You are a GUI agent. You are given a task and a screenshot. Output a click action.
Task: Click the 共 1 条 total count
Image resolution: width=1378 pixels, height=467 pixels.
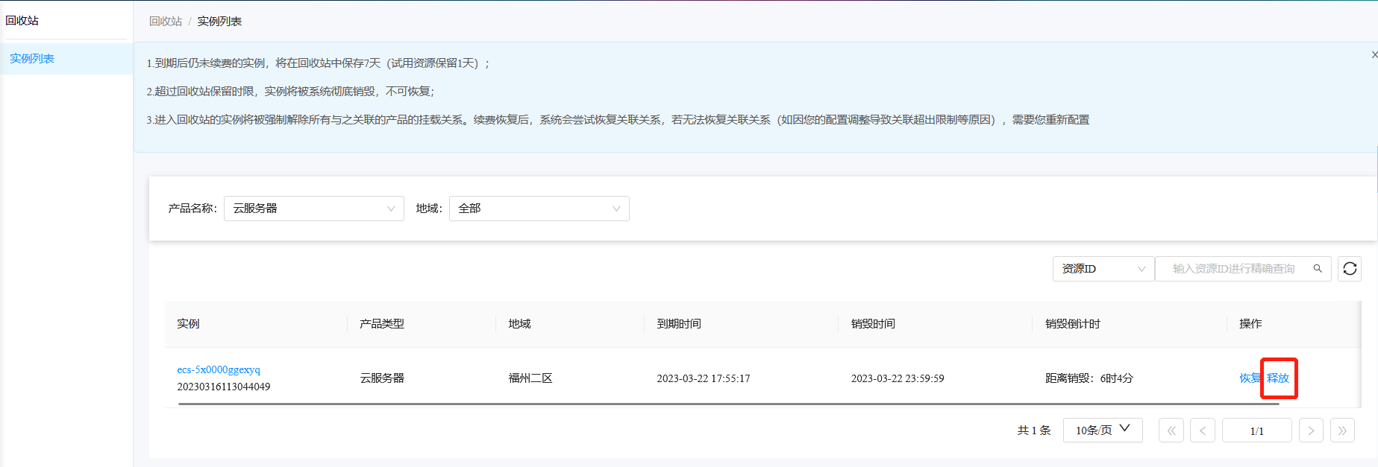click(x=1034, y=431)
